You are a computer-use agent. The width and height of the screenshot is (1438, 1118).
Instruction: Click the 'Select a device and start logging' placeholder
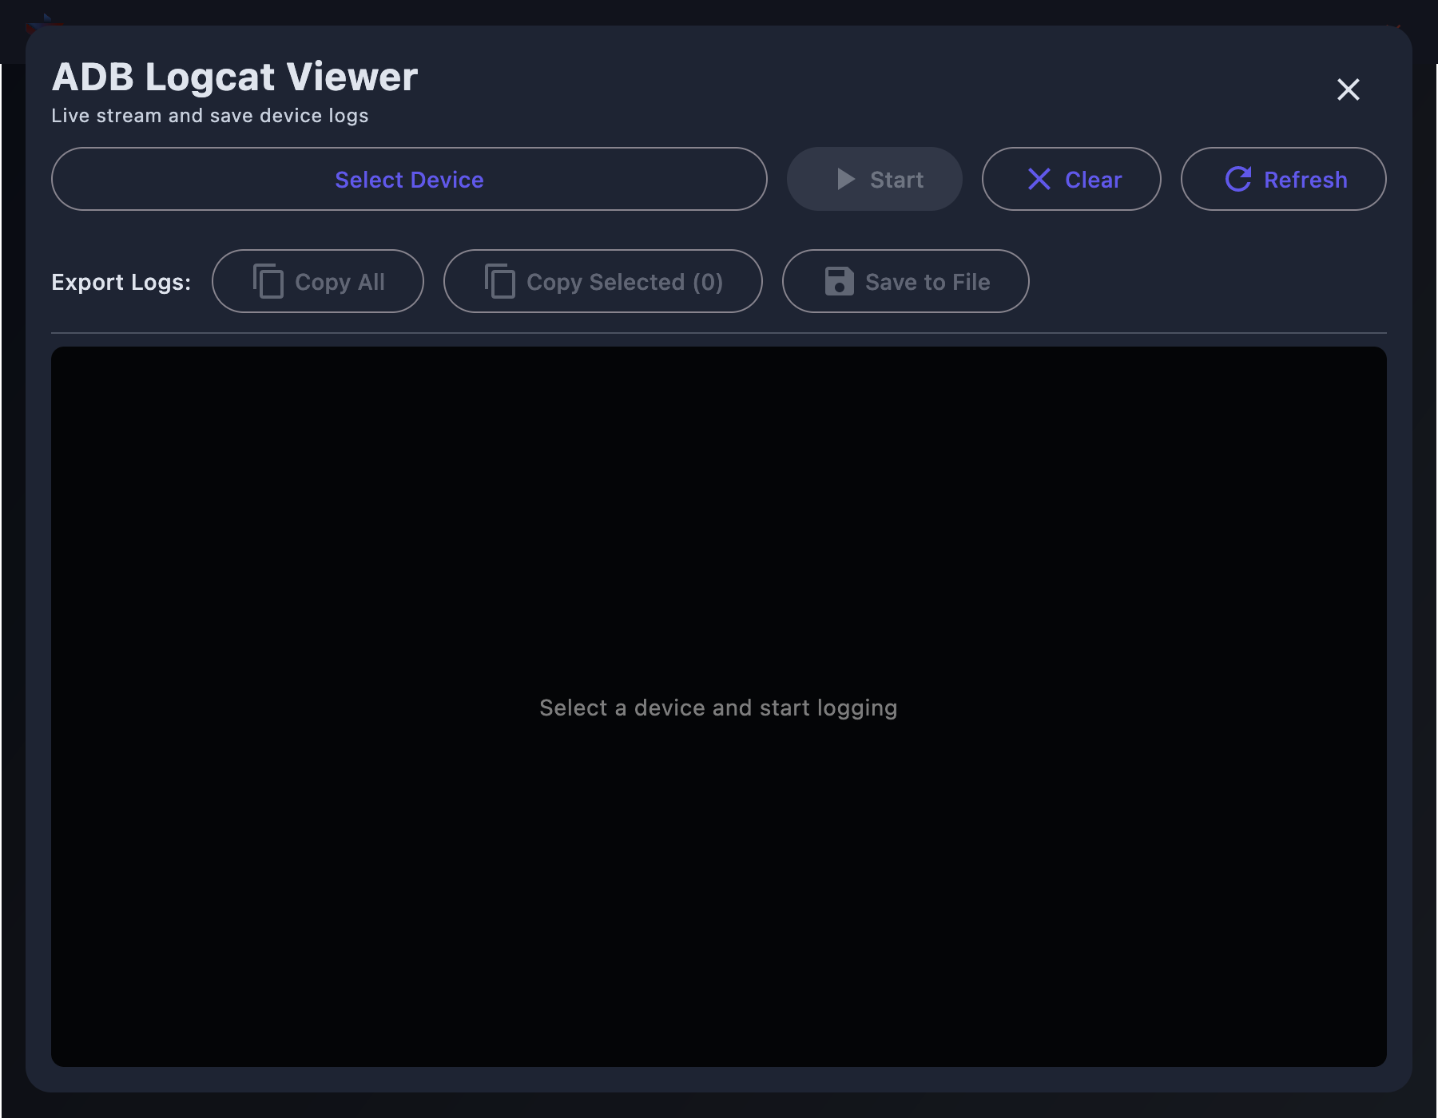pos(718,708)
